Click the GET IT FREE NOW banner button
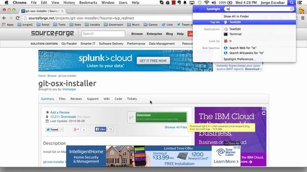This screenshot has height=172, width=307. coord(153,61)
